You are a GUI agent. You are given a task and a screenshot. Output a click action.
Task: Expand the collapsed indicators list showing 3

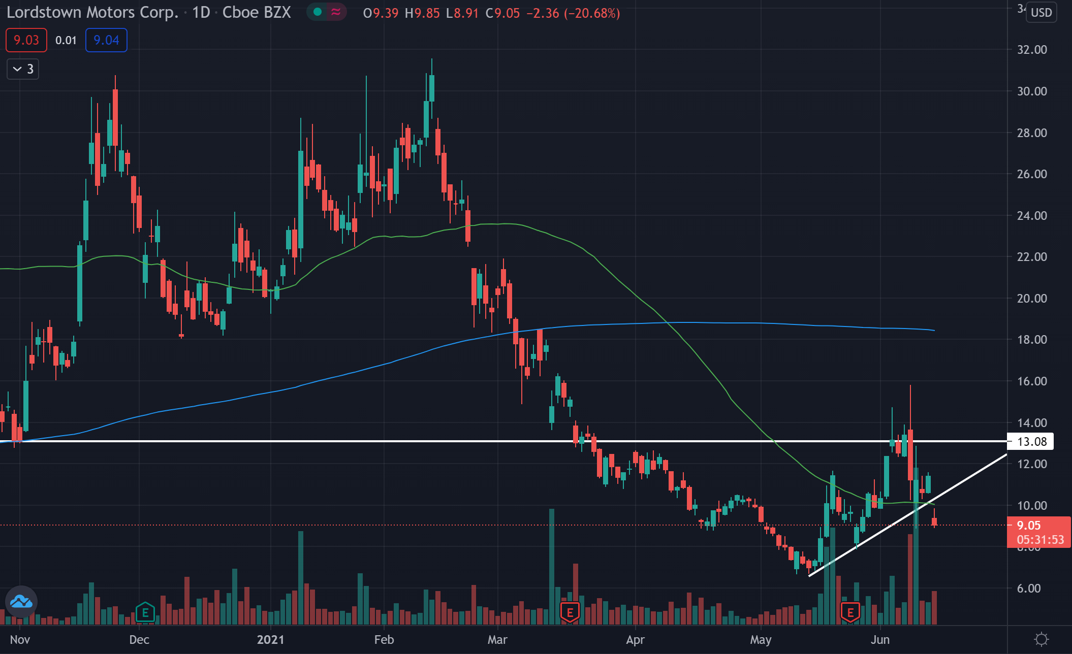click(x=23, y=69)
